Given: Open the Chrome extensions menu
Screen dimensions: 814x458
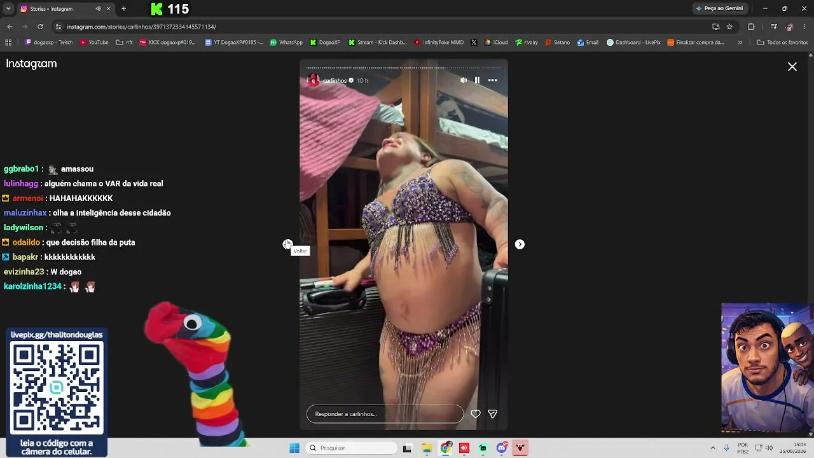Looking at the screenshot, I should pos(751,27).
